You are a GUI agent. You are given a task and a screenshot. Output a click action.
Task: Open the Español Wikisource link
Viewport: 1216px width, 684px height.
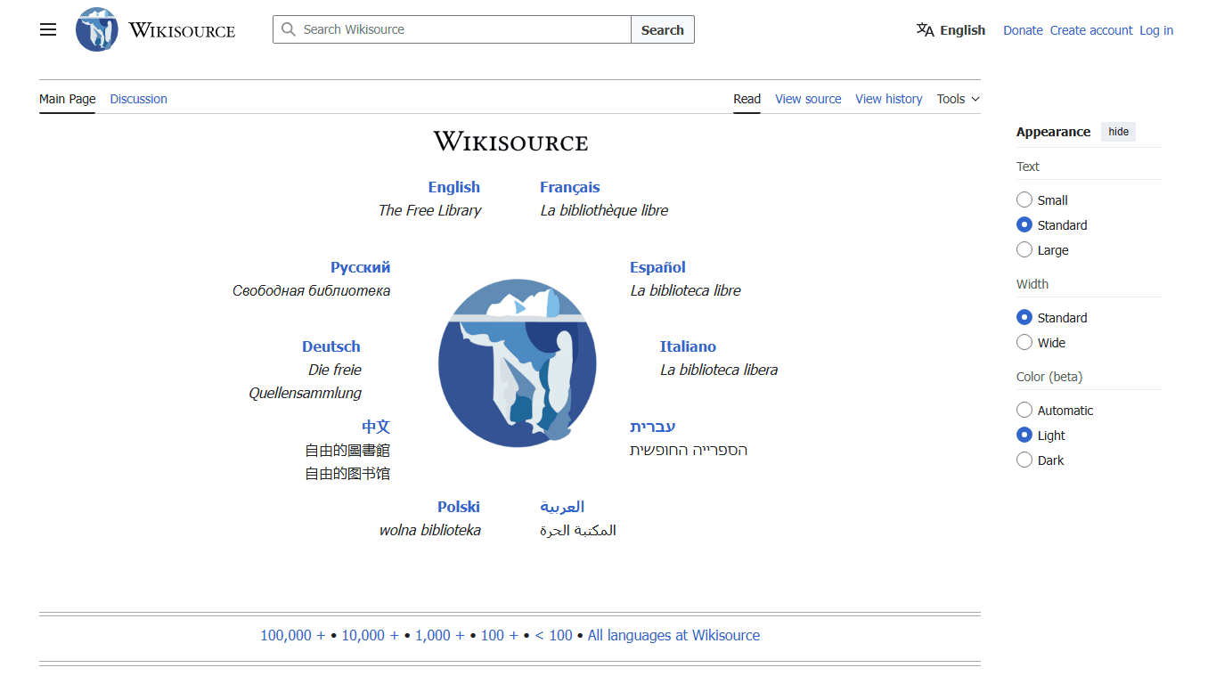[x=657, y=267]
